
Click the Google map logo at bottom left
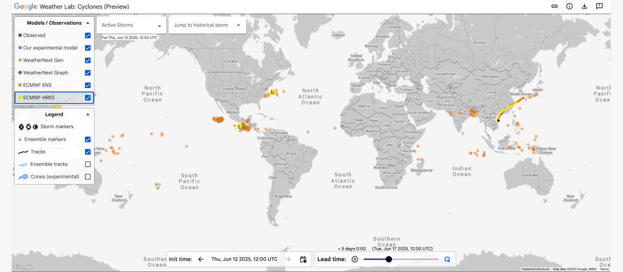[x=23, y=267]
